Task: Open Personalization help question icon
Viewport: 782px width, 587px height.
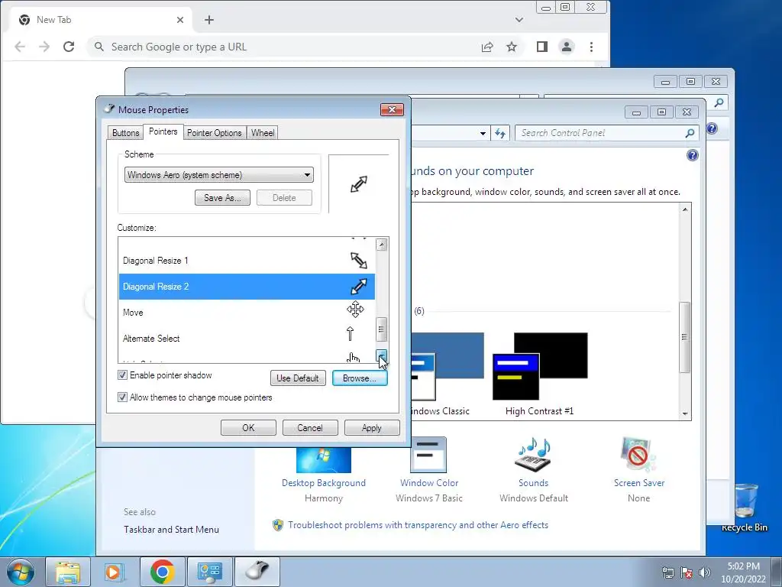Action: tap(693, 155)
